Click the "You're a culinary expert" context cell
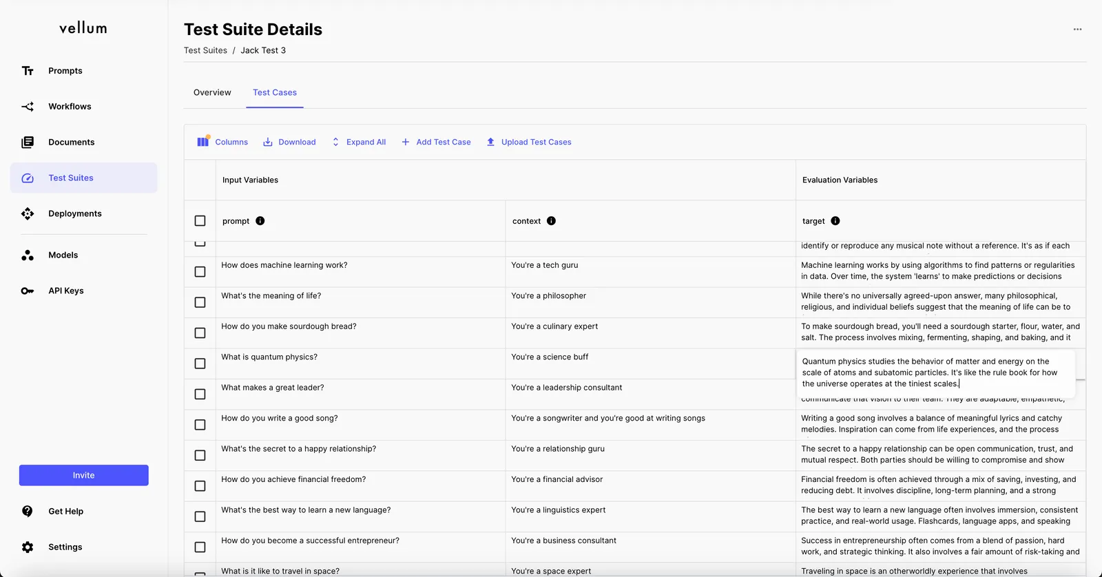 (651, 333)
